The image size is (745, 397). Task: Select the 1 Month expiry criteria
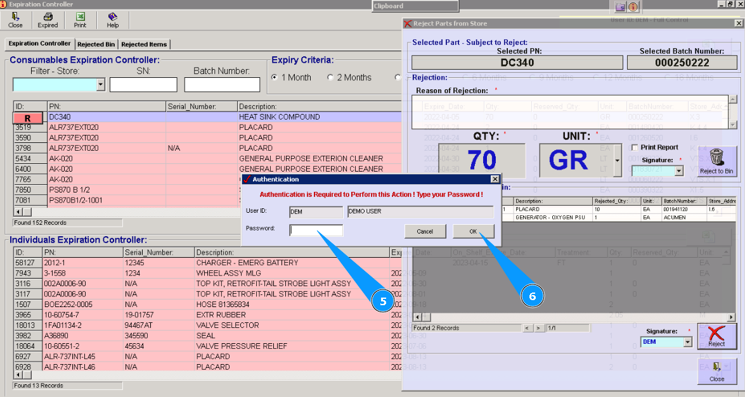click(x=275, y=78)
